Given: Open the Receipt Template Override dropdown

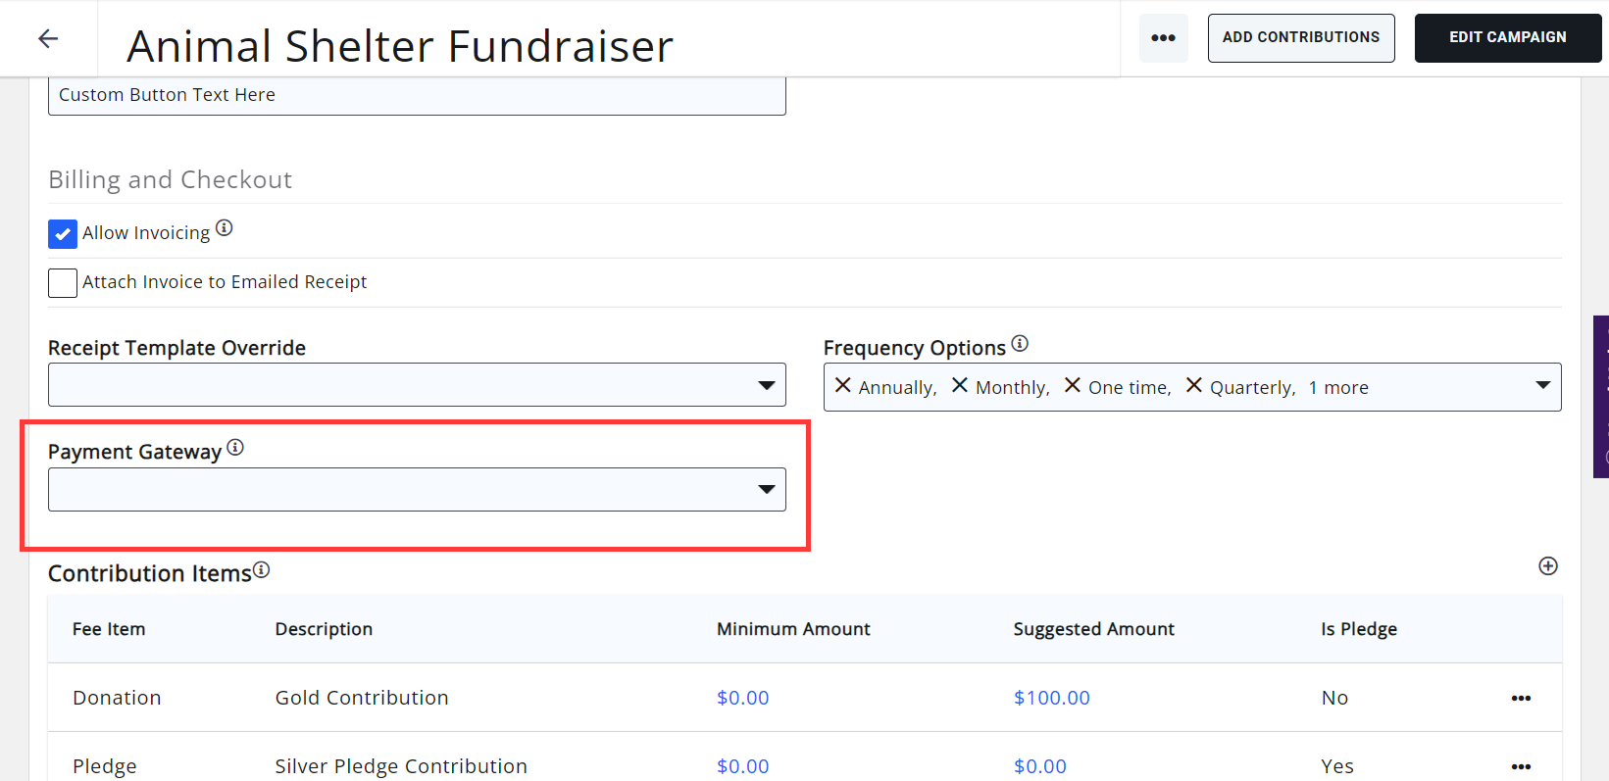Looking at the screenshot, I should point(417,385).
